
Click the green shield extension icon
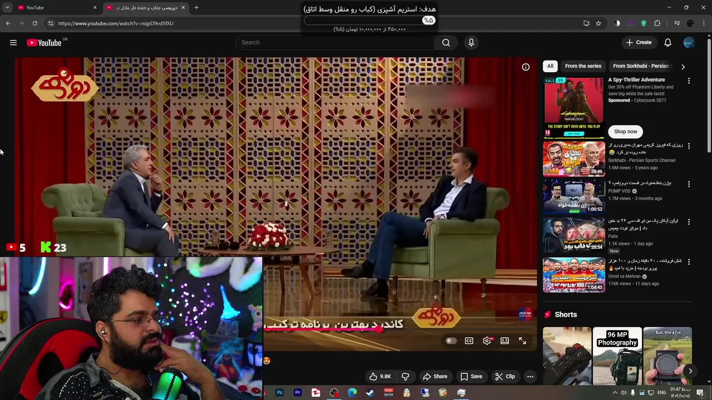pyautogui.click(x=644, y=23)
